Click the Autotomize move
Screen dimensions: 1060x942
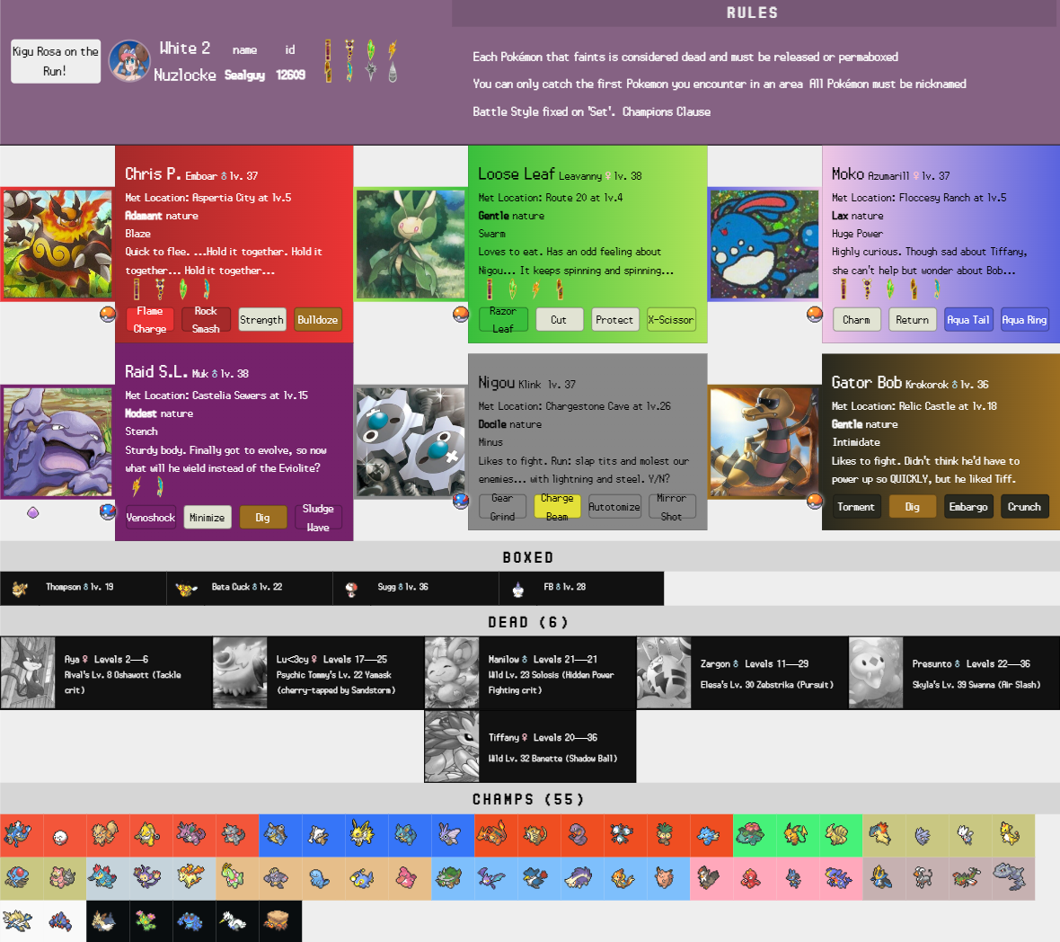614,506
